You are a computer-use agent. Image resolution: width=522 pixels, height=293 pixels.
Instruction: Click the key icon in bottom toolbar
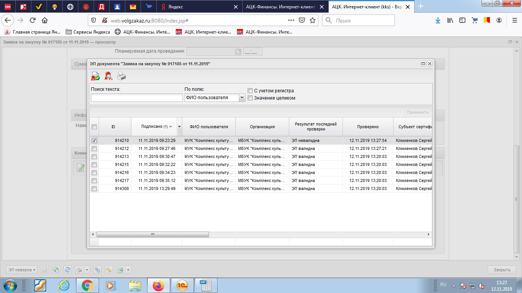pyautogui.click(x=109, y=270)
